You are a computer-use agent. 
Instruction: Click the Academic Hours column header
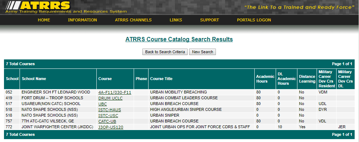pos(265,79)
